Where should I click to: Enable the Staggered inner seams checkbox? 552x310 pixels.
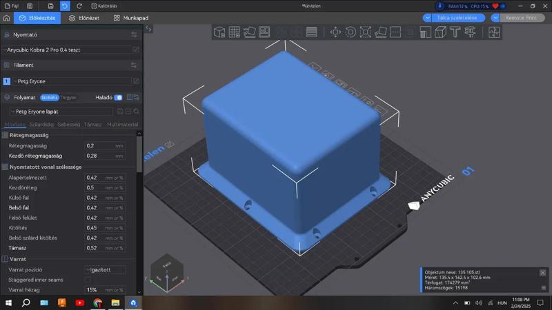[x=88, y=280]
